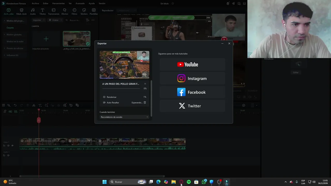Open the Medi...tock stock media tab
The width and height of the screenshot is (331, 186).
pyautogui.click(x=21, y=12)
